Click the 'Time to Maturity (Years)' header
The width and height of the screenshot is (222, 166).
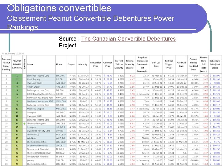(130, 64)
